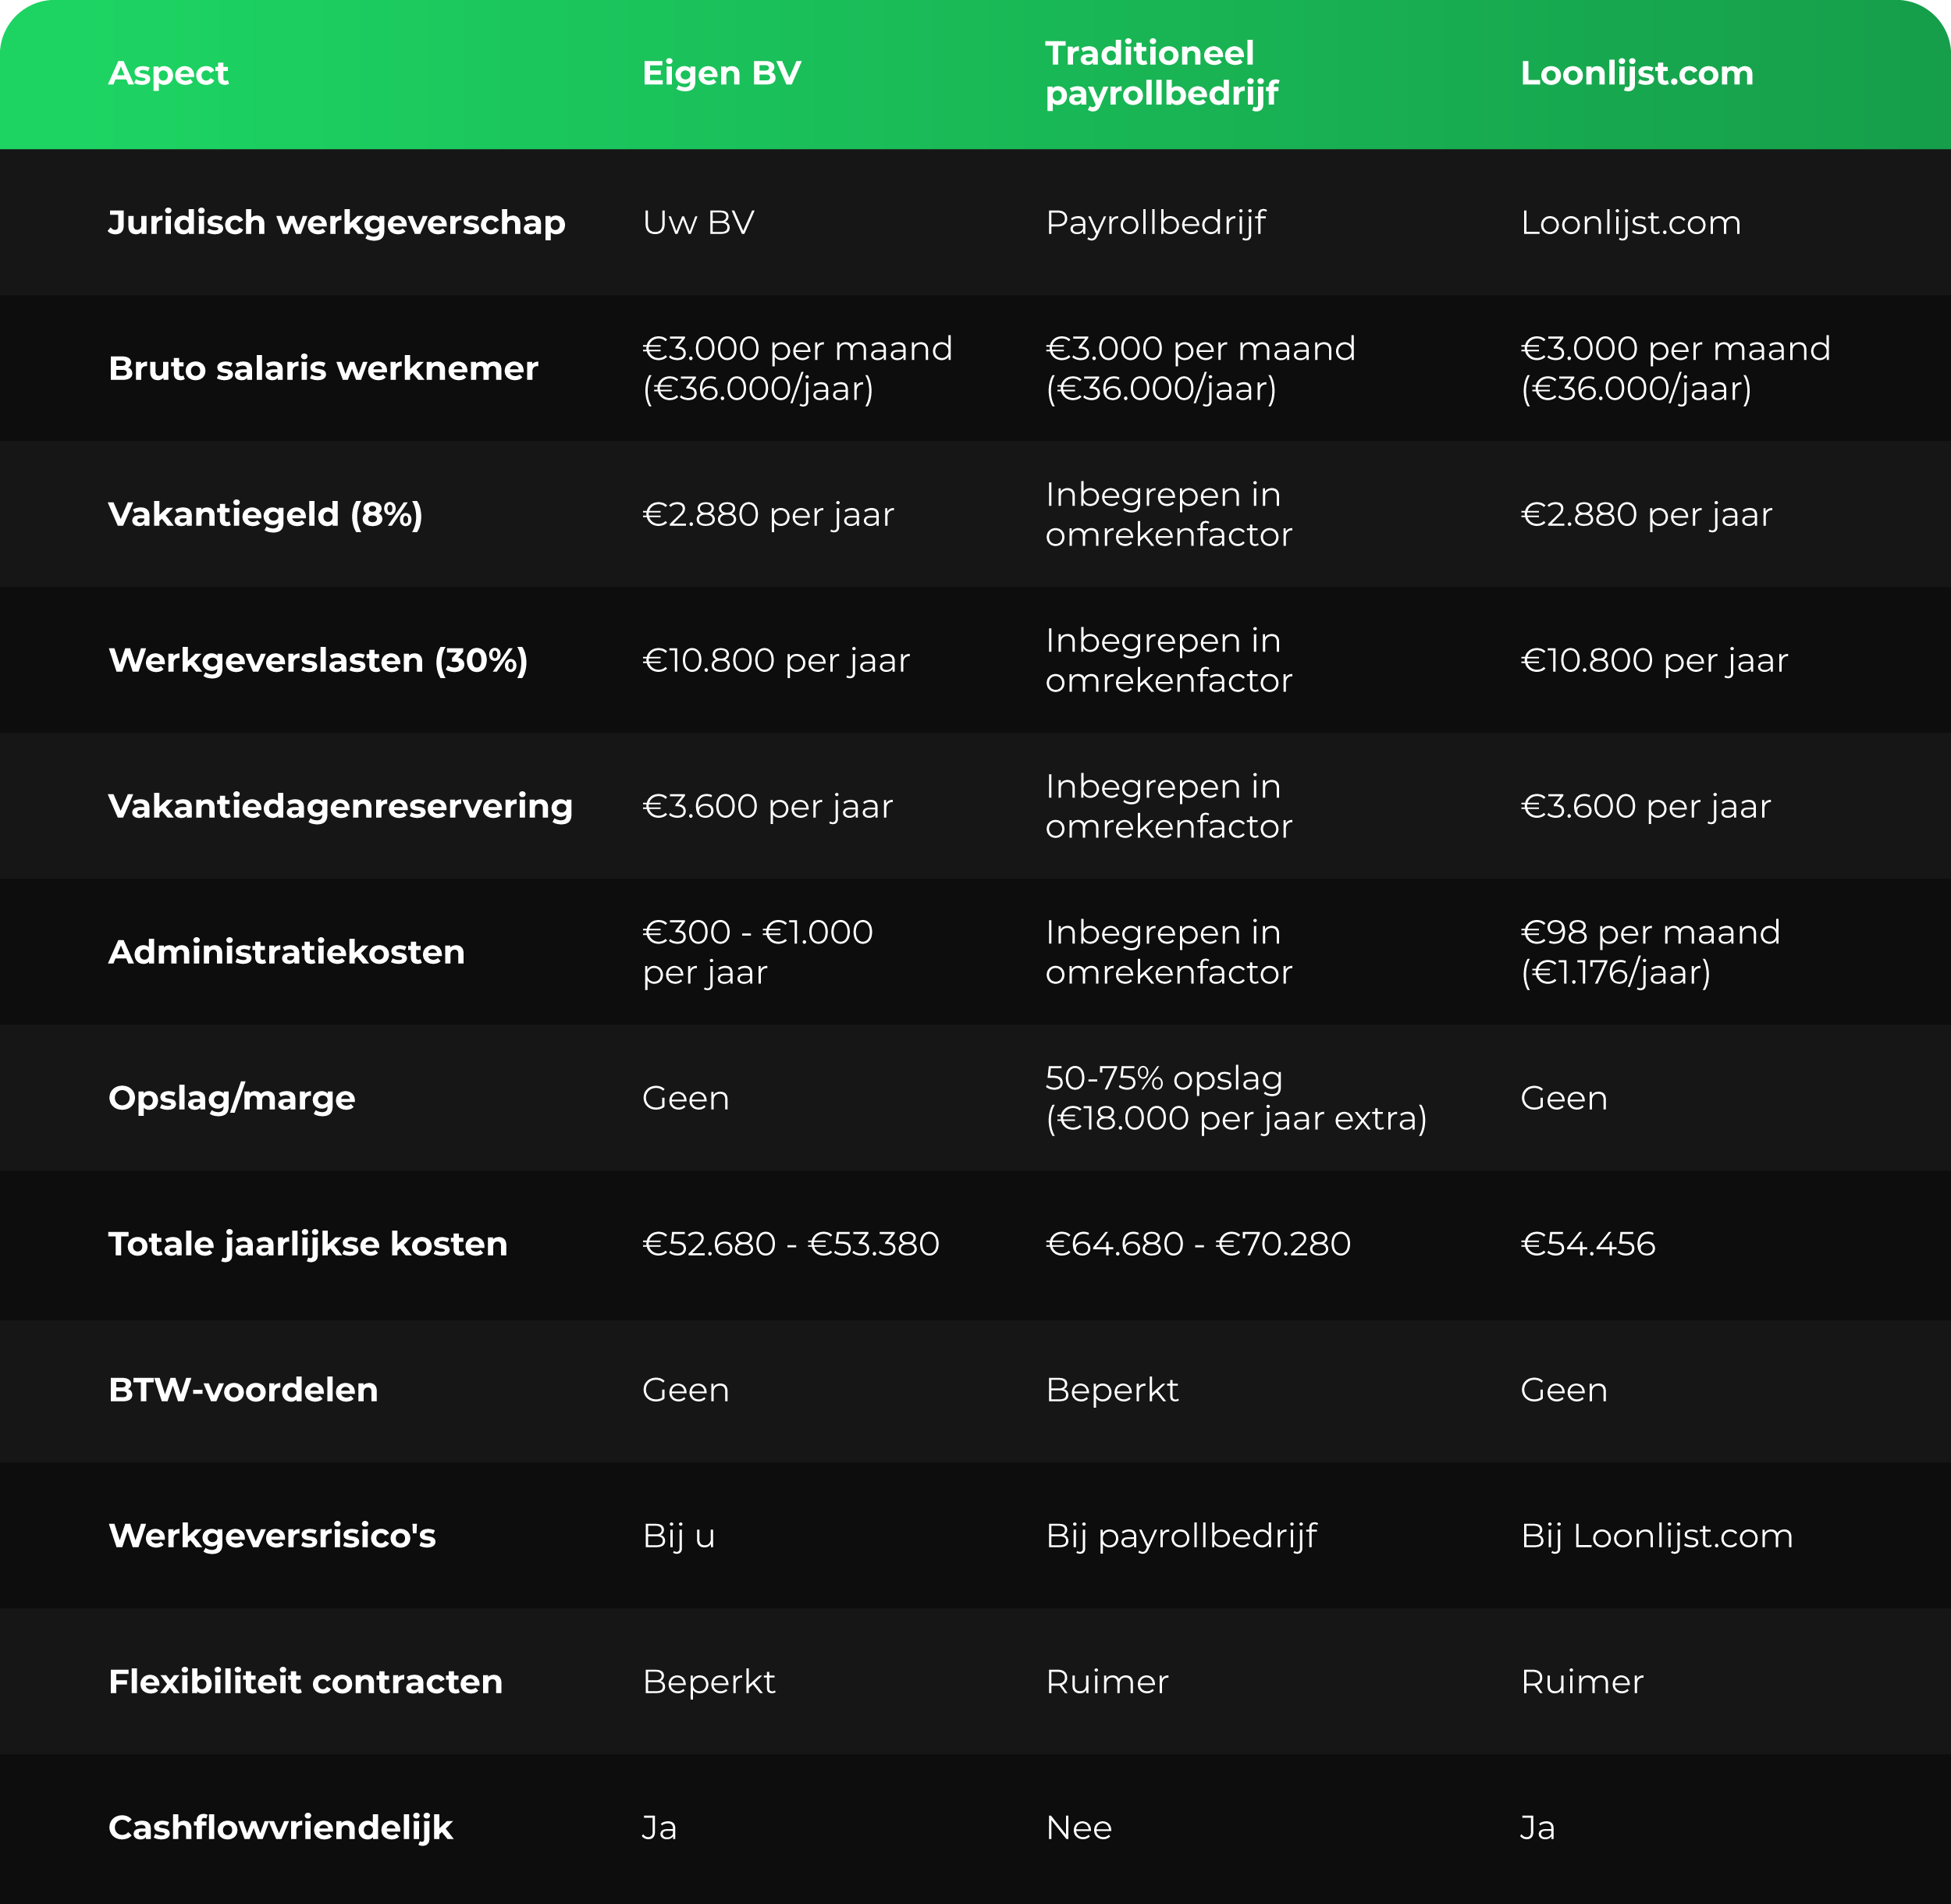This screenshot has height=1904, width=1951.
Task: Select the "Uw BV" cell
Action: (698, 222)
